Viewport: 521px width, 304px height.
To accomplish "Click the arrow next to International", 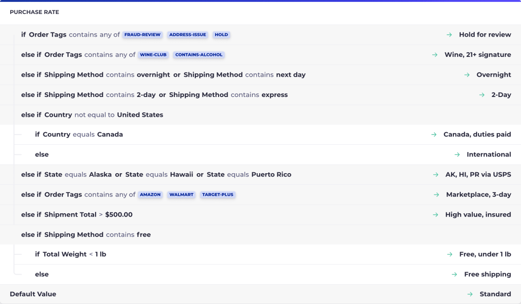I will [457, 154].
